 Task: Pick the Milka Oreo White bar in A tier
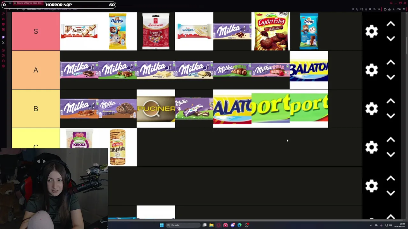click(194, 70)
